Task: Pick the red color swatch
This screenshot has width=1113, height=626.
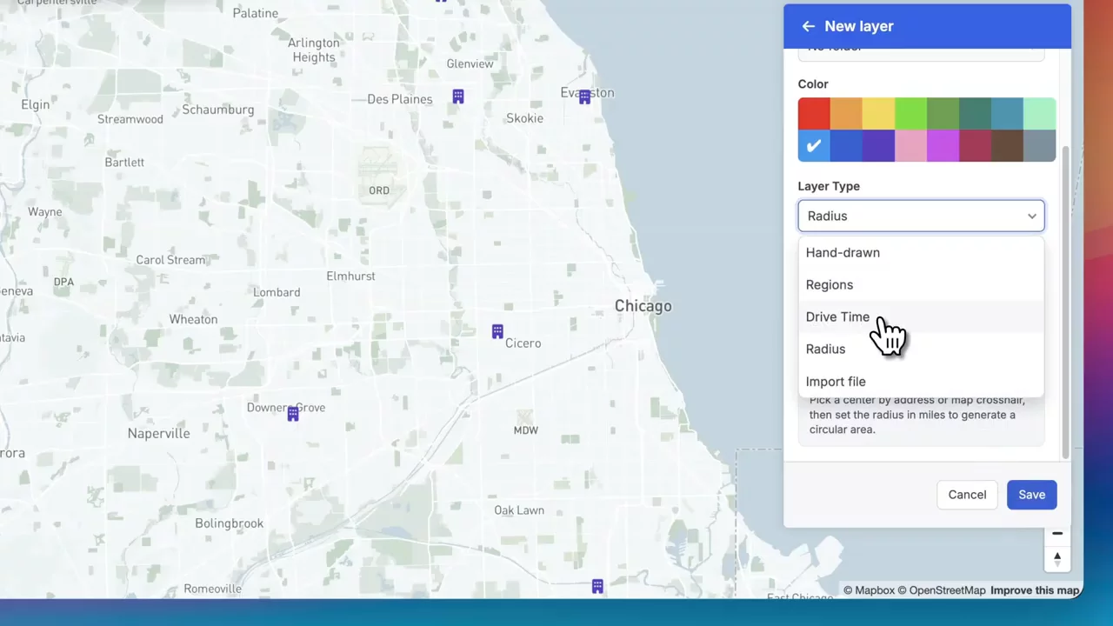Action: tap(814, 114)
